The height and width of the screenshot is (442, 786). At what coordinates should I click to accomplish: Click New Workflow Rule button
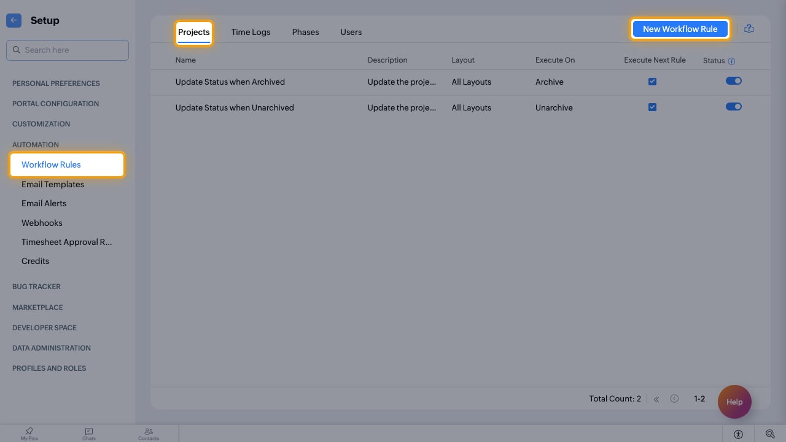(x=680, y=29)
